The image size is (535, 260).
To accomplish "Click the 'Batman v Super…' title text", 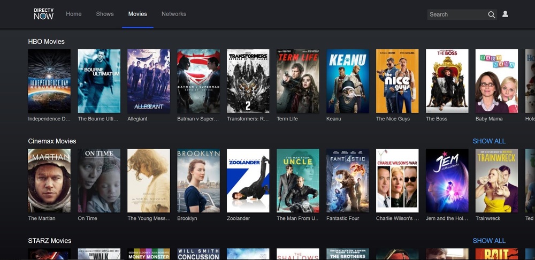I will 198,119.
